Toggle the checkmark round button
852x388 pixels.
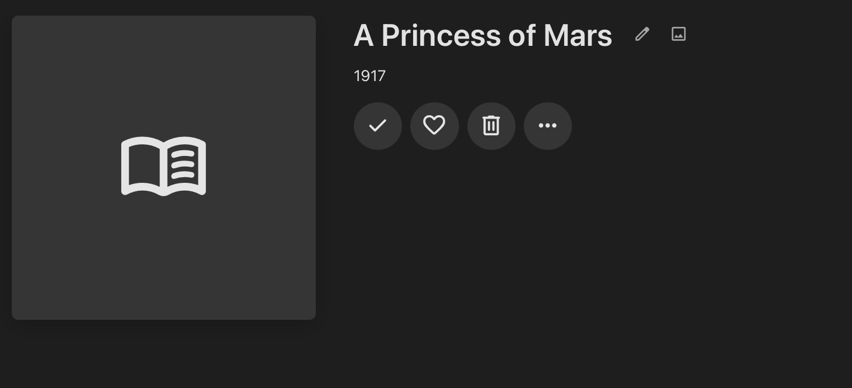(378, 126)
